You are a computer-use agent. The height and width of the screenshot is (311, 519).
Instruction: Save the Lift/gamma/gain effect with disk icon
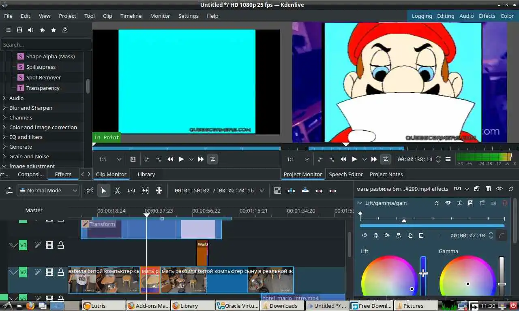[x=470, y=203]
